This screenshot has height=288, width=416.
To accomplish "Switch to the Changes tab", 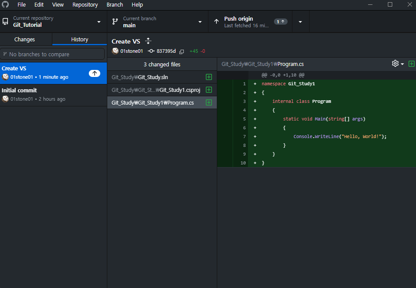I will [x=26, y=39].
